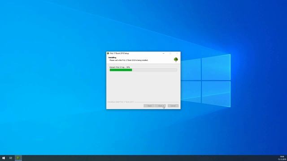Click the Fritz setup icon in the taskbar

point(18,158)
